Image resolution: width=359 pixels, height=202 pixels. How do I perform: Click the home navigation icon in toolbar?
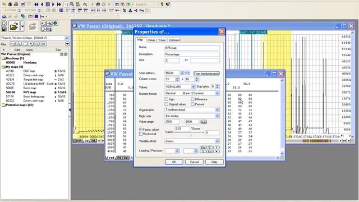(x=98, y=4)
